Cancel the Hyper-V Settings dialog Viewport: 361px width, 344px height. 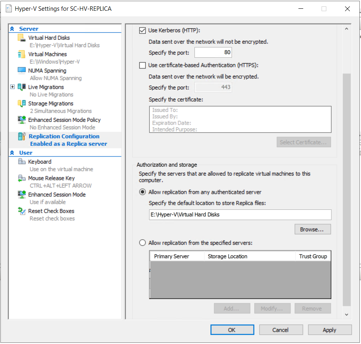coord(281,330)
